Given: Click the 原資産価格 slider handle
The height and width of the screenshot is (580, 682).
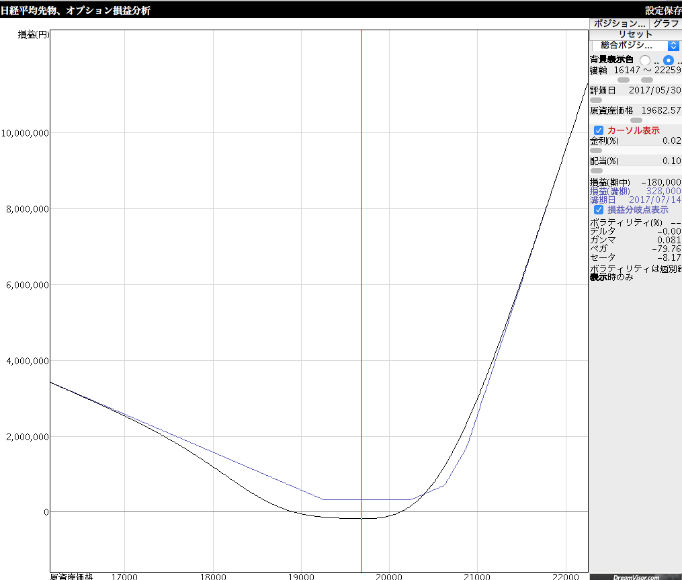Looking at the screenshot, I should click(x=636, y=120).
